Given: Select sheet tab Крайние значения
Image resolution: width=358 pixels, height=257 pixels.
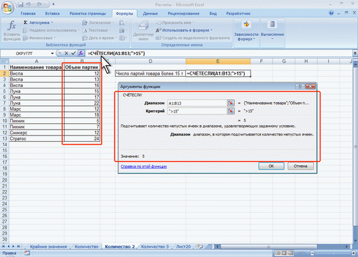Looking at the screenshot, I should click(x=48, y=247).
